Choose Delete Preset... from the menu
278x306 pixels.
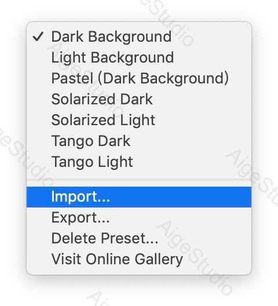click(139, 239)
